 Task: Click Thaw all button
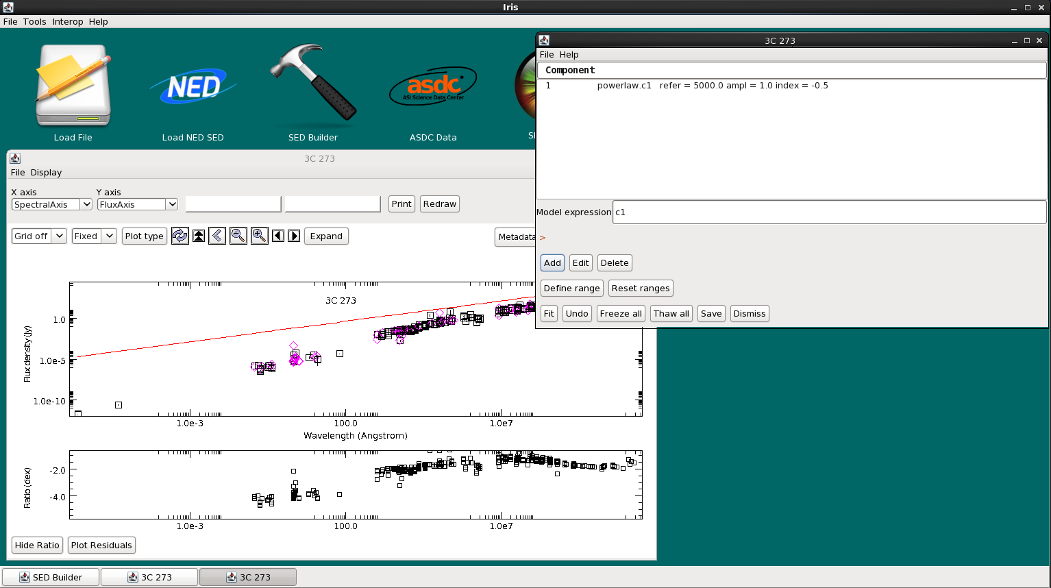coord(671,313)
